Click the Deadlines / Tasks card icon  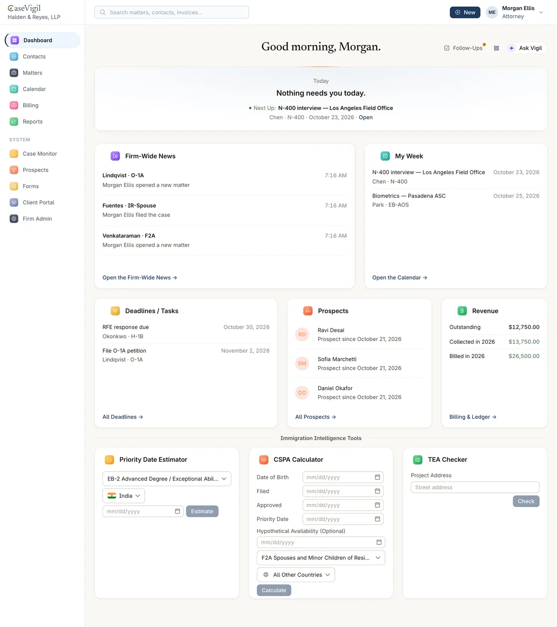(115, 311)
